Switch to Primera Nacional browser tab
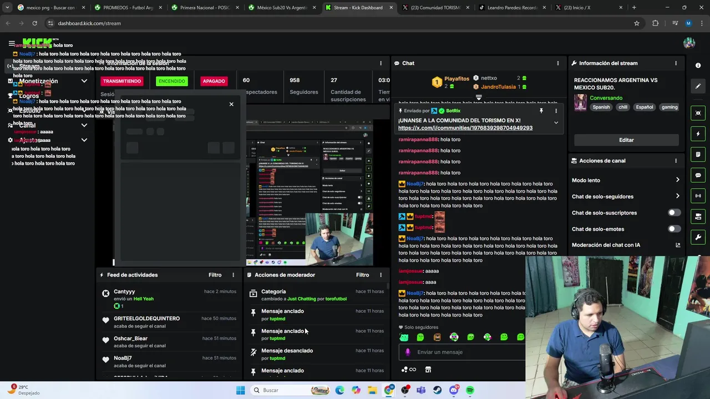Viewport: 710px width, 399px height. click(x=205, y=8)
